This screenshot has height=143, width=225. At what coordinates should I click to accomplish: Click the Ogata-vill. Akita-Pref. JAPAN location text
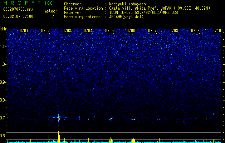[160, 8]
